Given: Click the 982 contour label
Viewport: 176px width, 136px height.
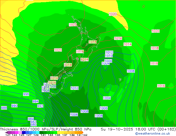Looking at the screenshot, I should coord(33,122).
